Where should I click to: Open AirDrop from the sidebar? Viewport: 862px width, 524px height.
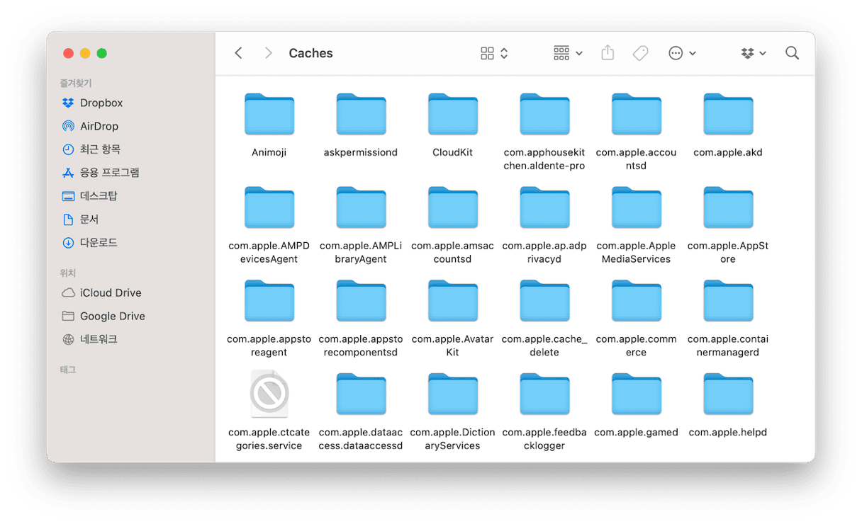[99, 126]
